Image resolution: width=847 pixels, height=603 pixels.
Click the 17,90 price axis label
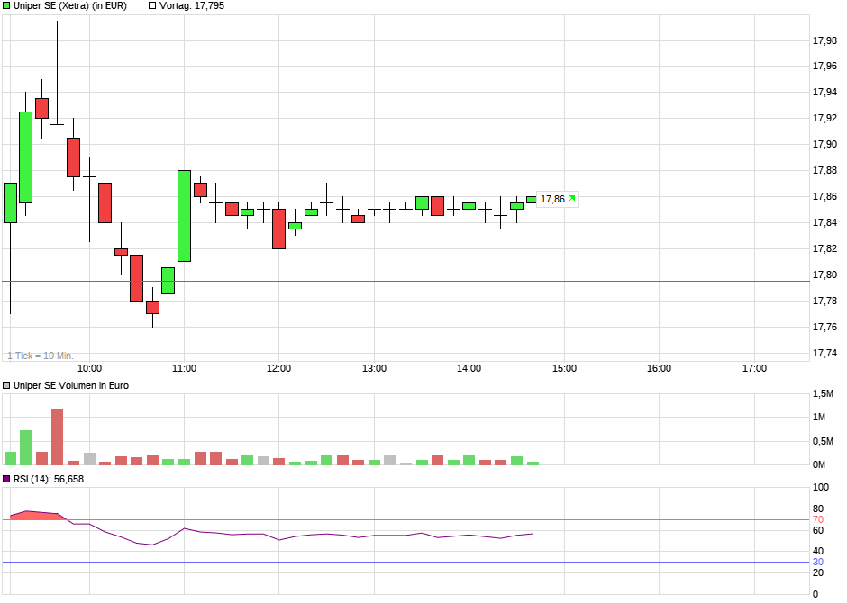pos(824,145)
